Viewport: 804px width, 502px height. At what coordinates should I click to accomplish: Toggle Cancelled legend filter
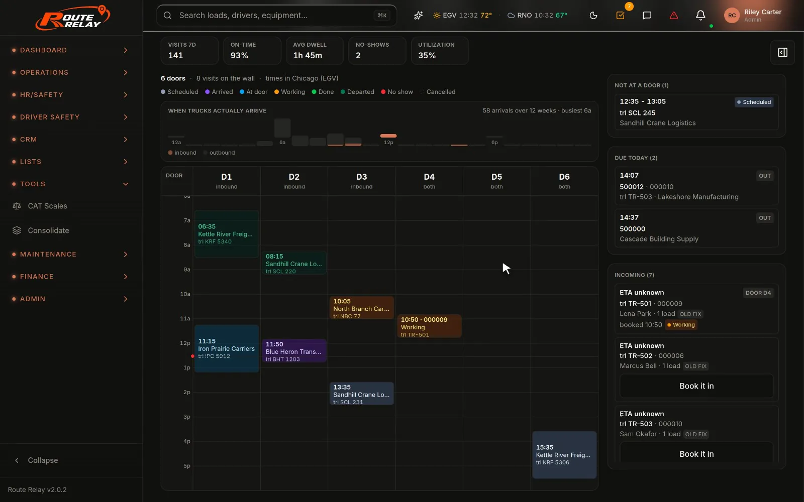click(x=438, y=92)
